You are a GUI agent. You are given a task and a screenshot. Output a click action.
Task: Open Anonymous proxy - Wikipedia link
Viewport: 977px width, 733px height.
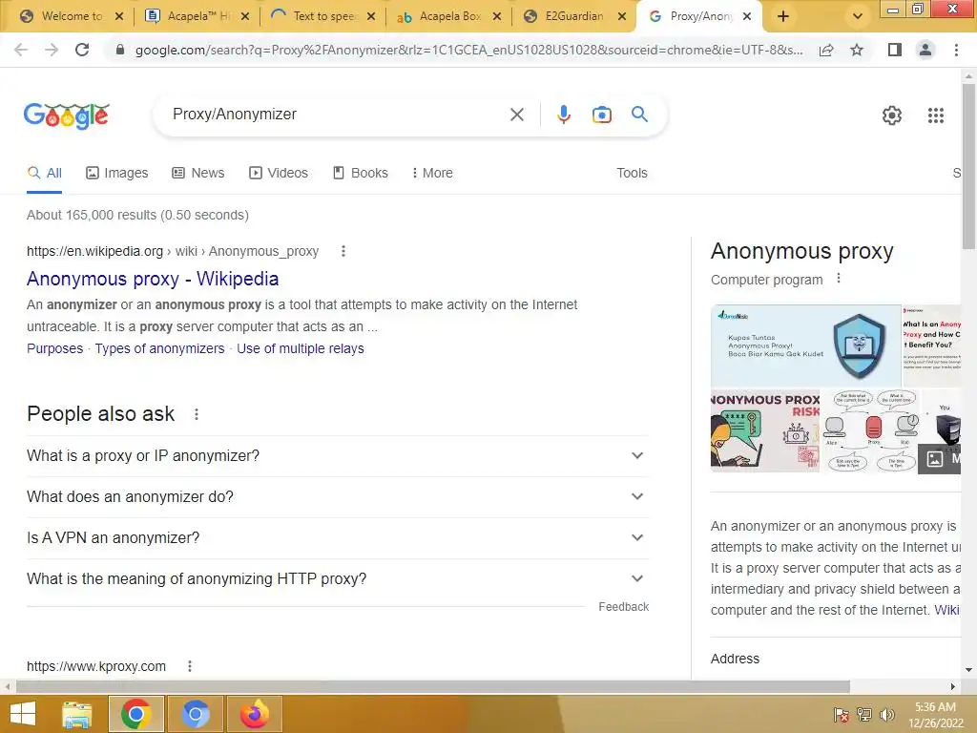[x=153, y=279]
